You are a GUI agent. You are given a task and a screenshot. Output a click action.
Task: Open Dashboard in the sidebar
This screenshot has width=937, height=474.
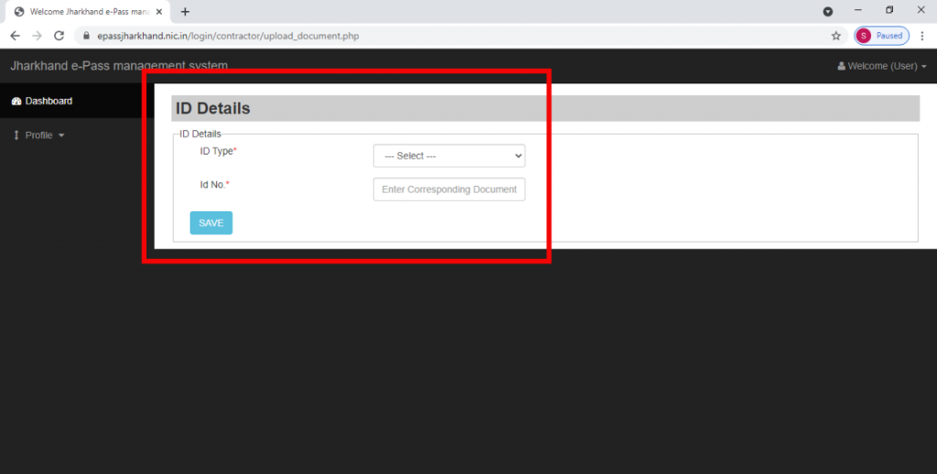click(x=48, y=101)
